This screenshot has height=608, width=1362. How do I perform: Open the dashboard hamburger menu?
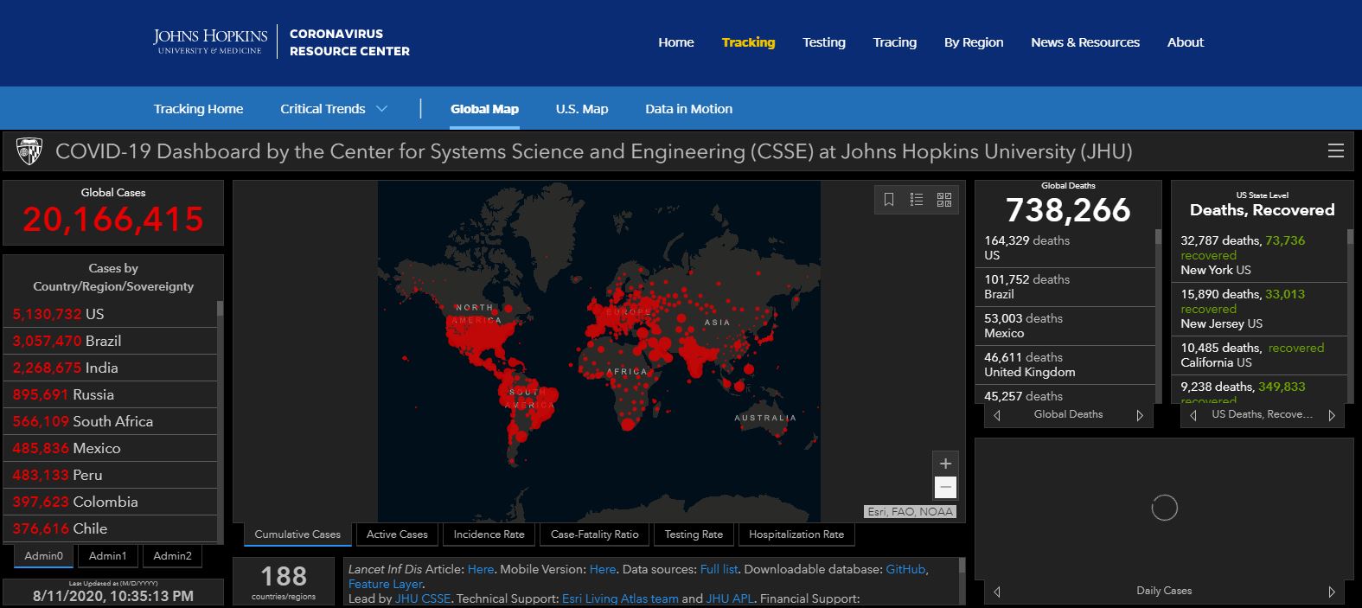pyautogui.click(x=1336, y=151)
